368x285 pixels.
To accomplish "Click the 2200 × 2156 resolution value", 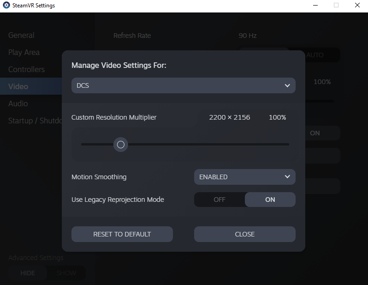I will coord(230,117).
